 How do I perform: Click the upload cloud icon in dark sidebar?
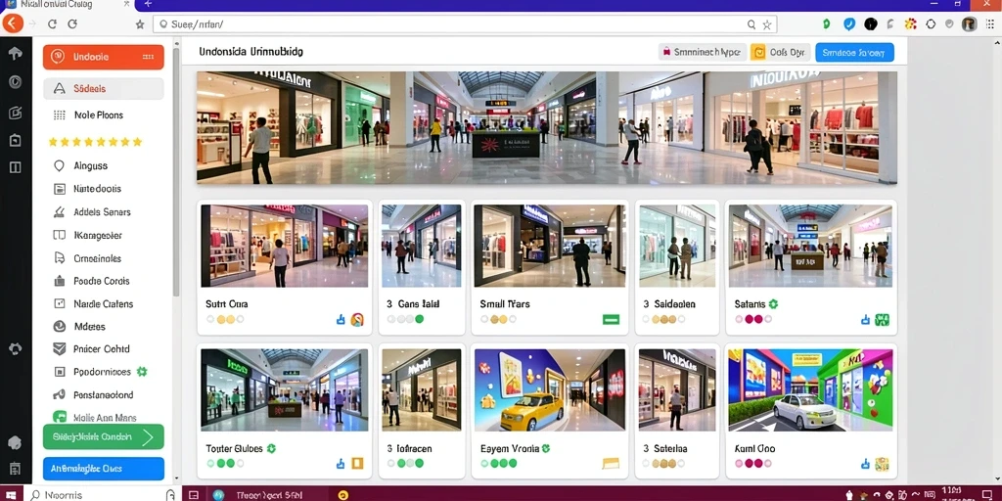[15, 54]
